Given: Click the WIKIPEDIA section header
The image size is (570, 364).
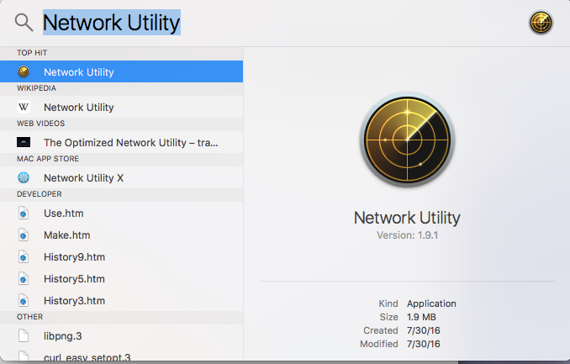Looking at the screenshot, I should (36, 88).
